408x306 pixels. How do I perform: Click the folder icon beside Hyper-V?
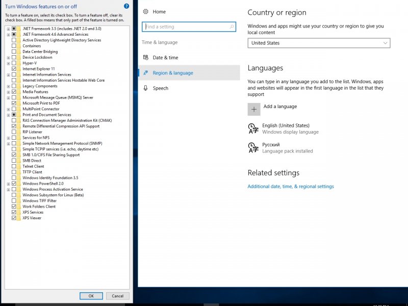pos(18,63)
